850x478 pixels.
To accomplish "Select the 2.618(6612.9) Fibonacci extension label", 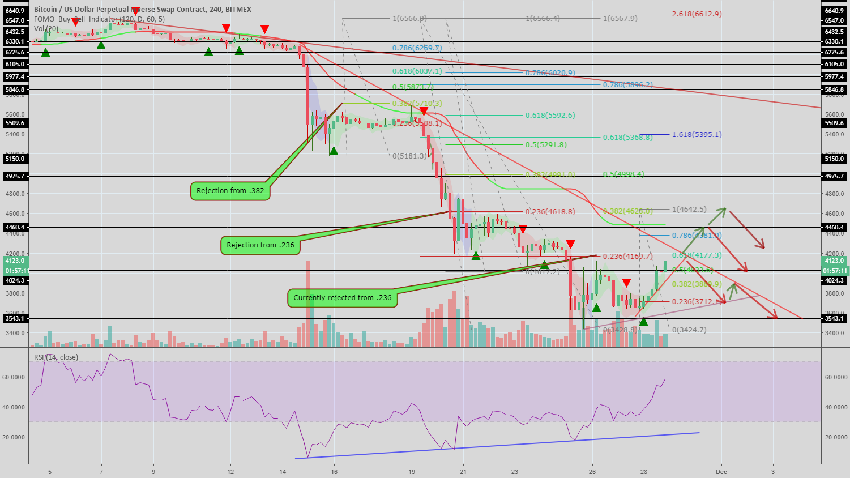I will point(697,14).
